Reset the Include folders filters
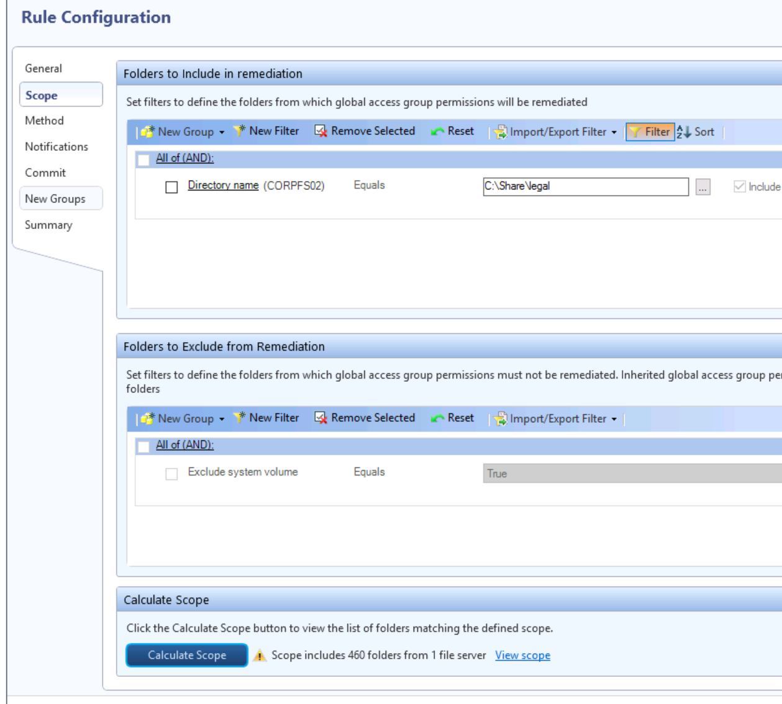This screenshot has width=782, height=704. tap(452, 131)
